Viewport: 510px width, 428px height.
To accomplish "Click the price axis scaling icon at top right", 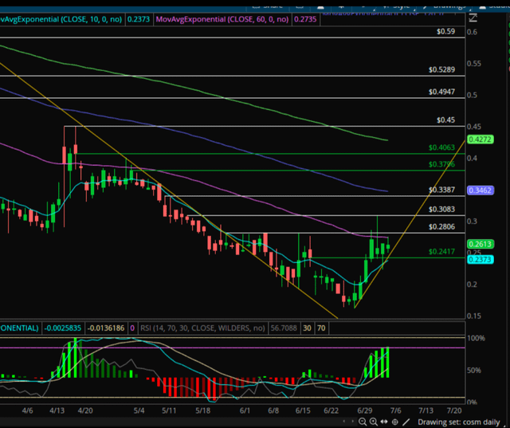I will pos(473,18).
